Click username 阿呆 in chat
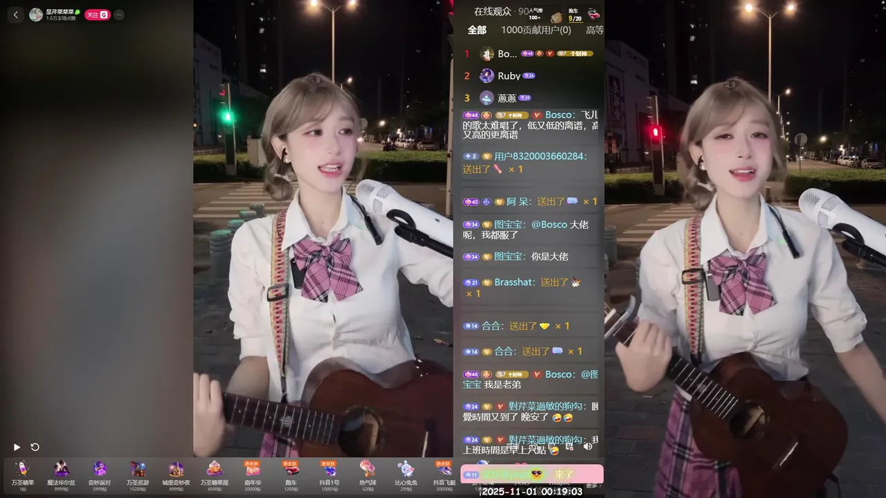The height and width of the screenshot is (498, 886). click(516, 202)
